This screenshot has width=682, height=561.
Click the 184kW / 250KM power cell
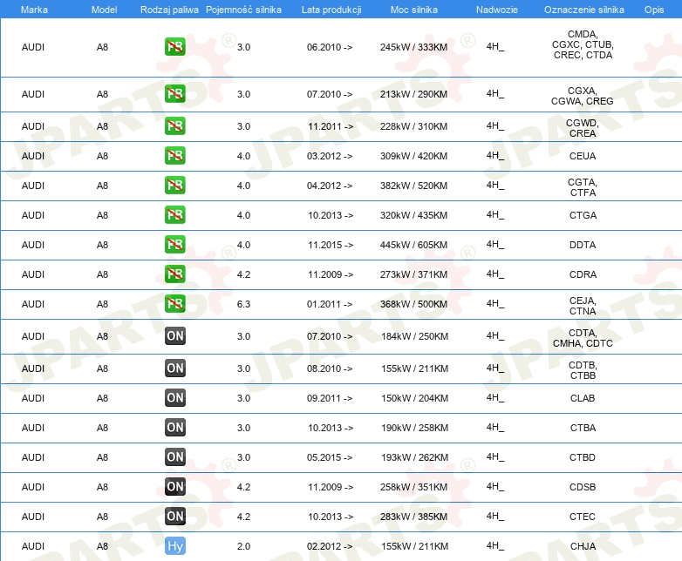click(x=414, y=336)
